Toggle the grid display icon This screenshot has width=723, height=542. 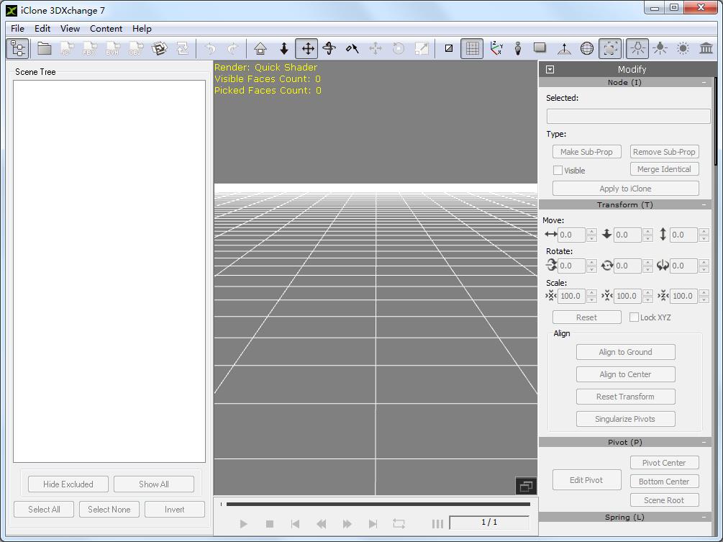[472, 48]
